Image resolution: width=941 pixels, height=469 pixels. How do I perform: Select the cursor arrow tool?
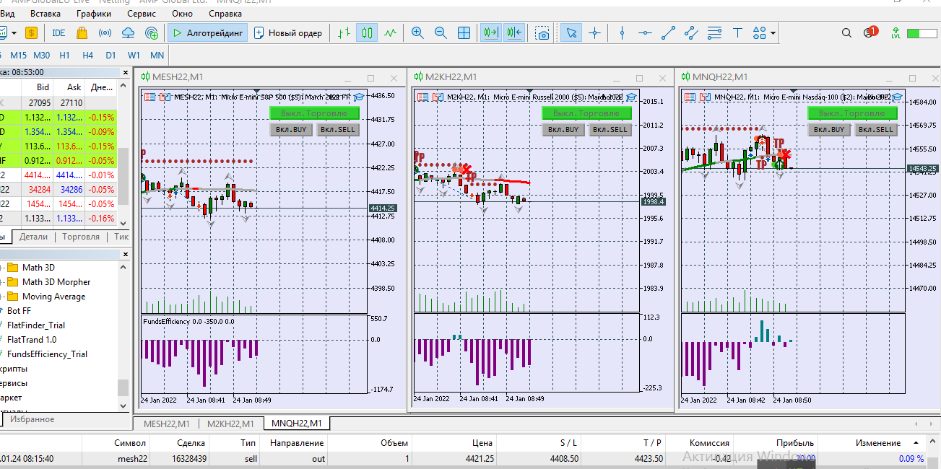click(571, 32)
